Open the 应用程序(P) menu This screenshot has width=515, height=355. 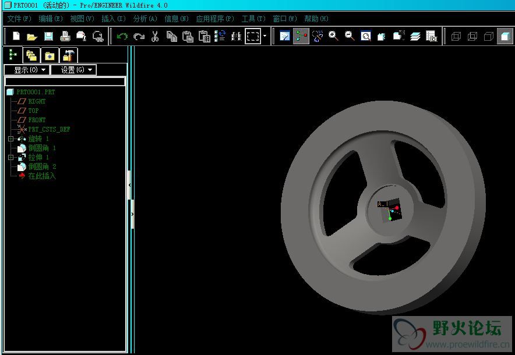(215, 19)
